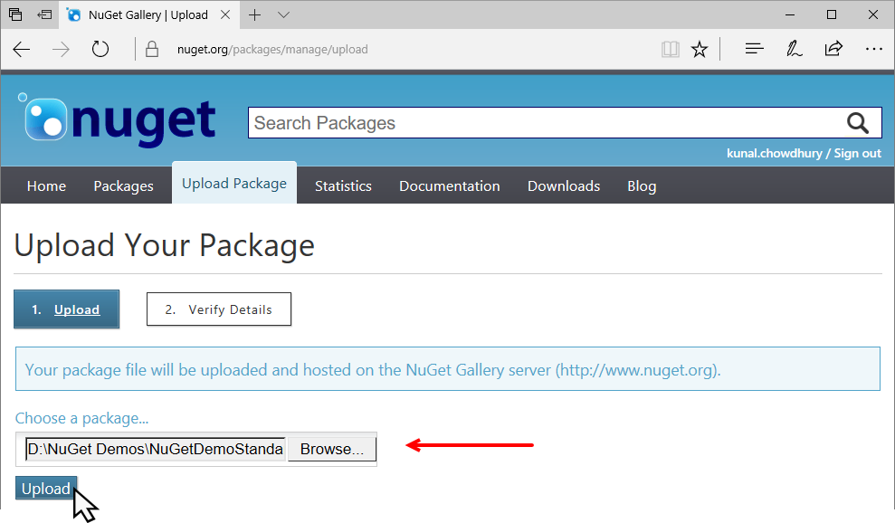Click the package file path field
Viewport: 895px width, 523px height.
(x=156, y=450)
